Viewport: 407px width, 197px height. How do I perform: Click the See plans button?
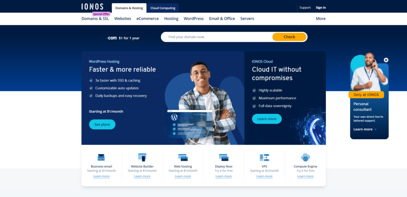pyautogui.click(x=102, y=124)
